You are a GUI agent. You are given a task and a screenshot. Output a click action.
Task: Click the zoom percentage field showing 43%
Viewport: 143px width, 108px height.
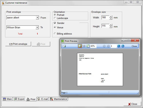93,46
